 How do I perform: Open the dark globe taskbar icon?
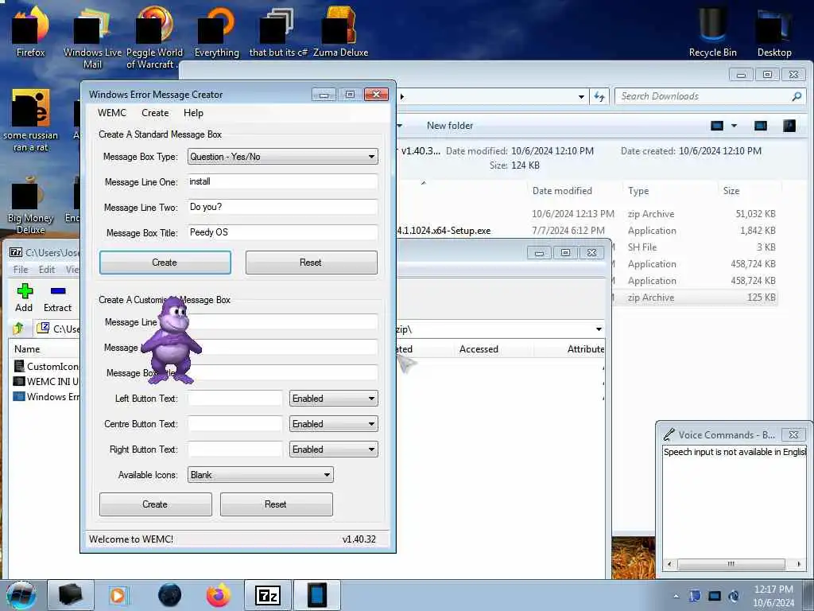coord(169,595)
